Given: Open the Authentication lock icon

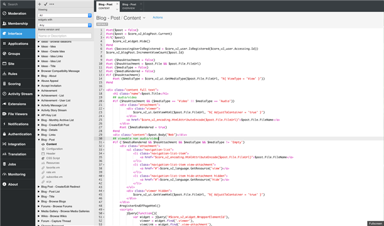Looking at the screenshot, I should (4, 134).
